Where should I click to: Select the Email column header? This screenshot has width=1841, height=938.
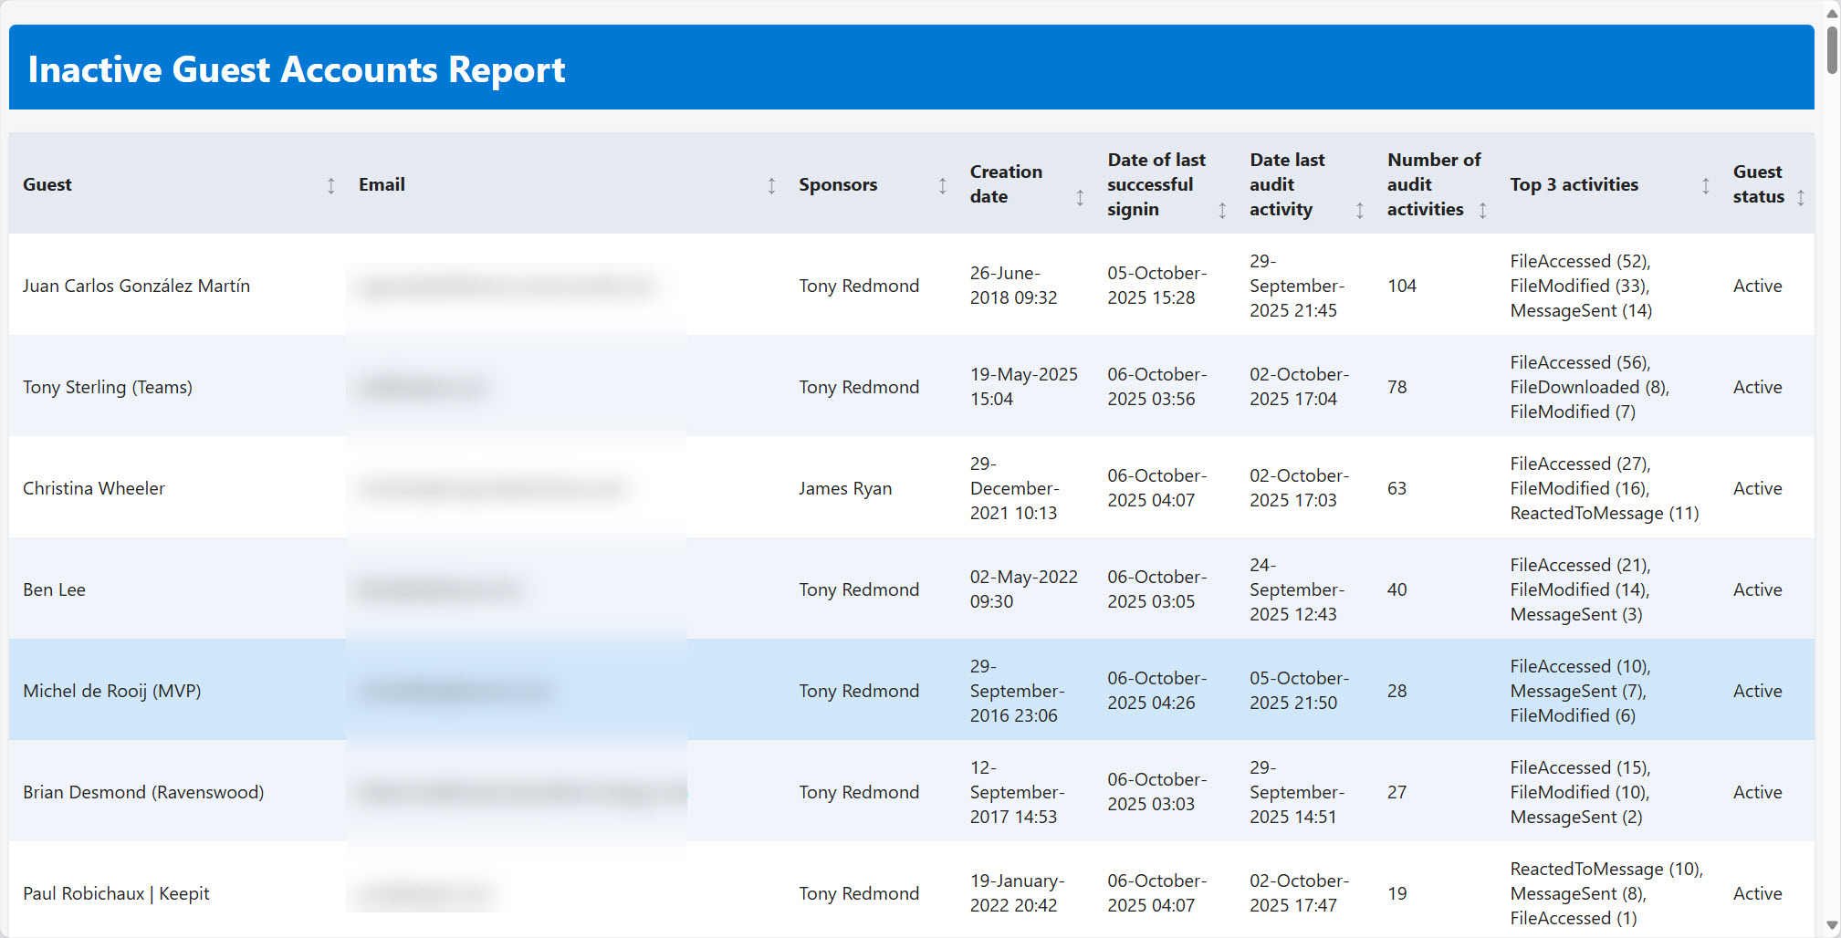coord(382,184)
